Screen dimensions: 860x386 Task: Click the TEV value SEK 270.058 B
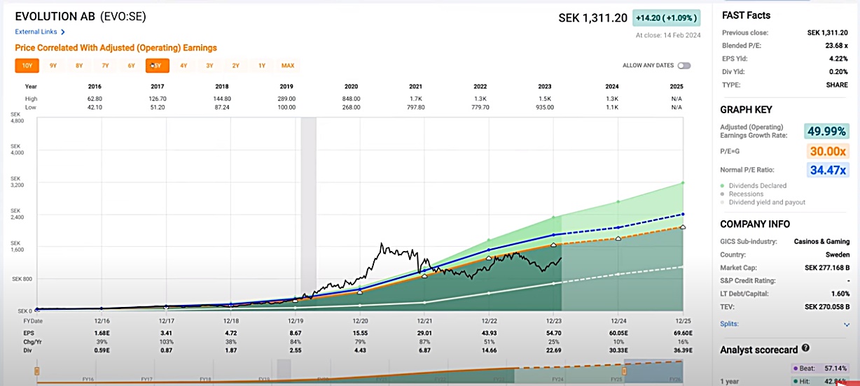point(827,306)
